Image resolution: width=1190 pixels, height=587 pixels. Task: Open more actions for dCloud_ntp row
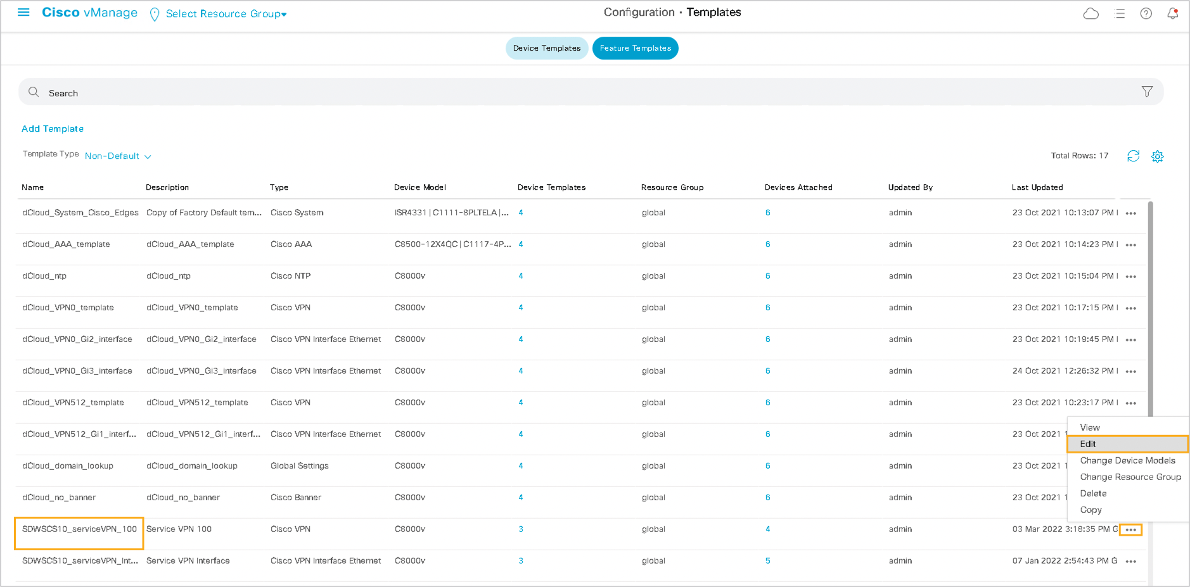tap(1130, 277)
